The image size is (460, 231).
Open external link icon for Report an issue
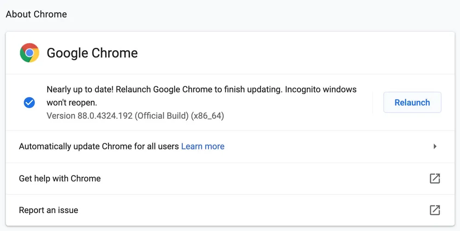tap(435, 210)
